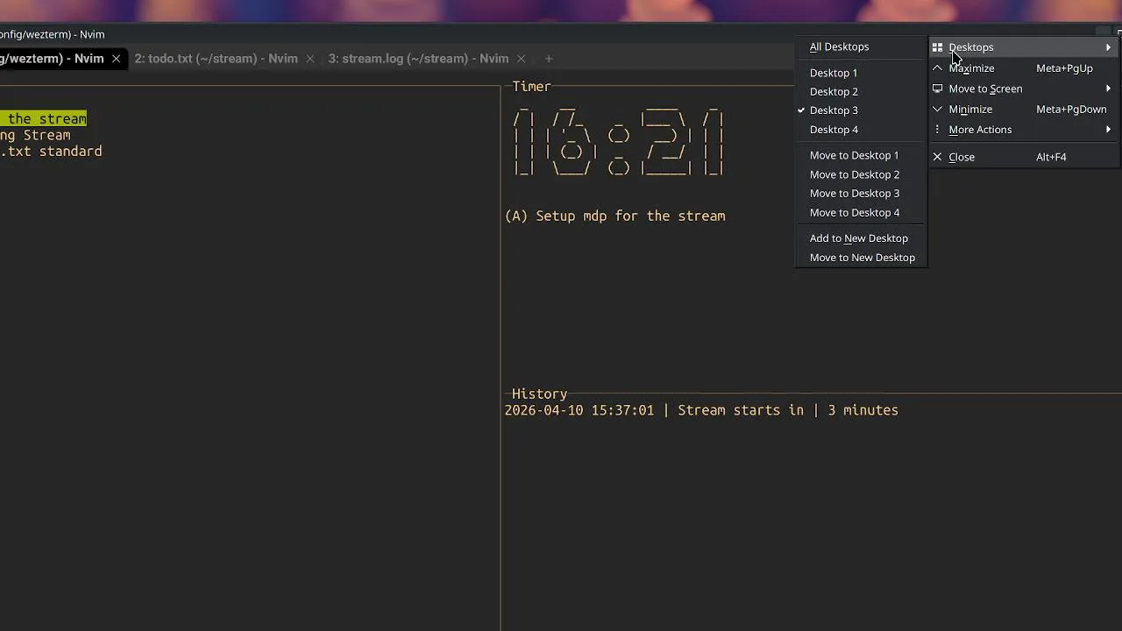Viewport: 1122px width, 631px height.
Task: Open a new tab with plus button
Action: pos(549,59)
